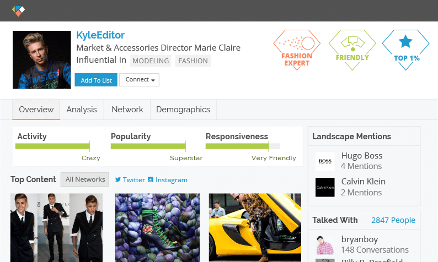Click the Friendly badge icon

point(352,48)
